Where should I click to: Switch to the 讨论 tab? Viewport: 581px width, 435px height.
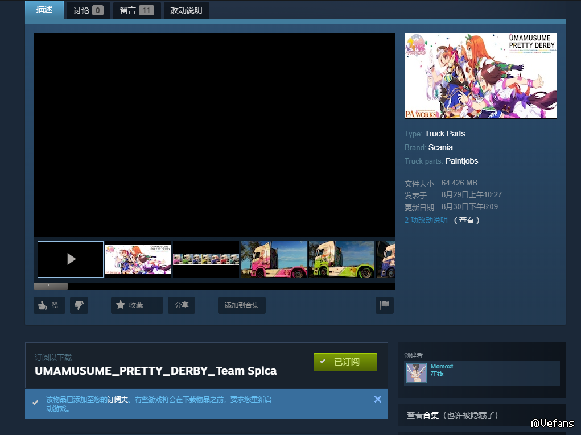point(88,10)
